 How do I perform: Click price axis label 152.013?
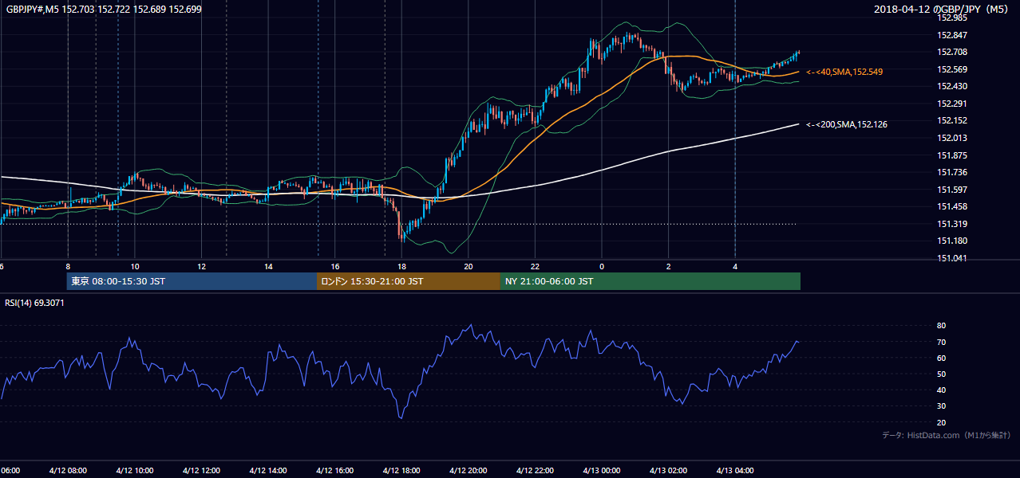(x=952, y=138)
